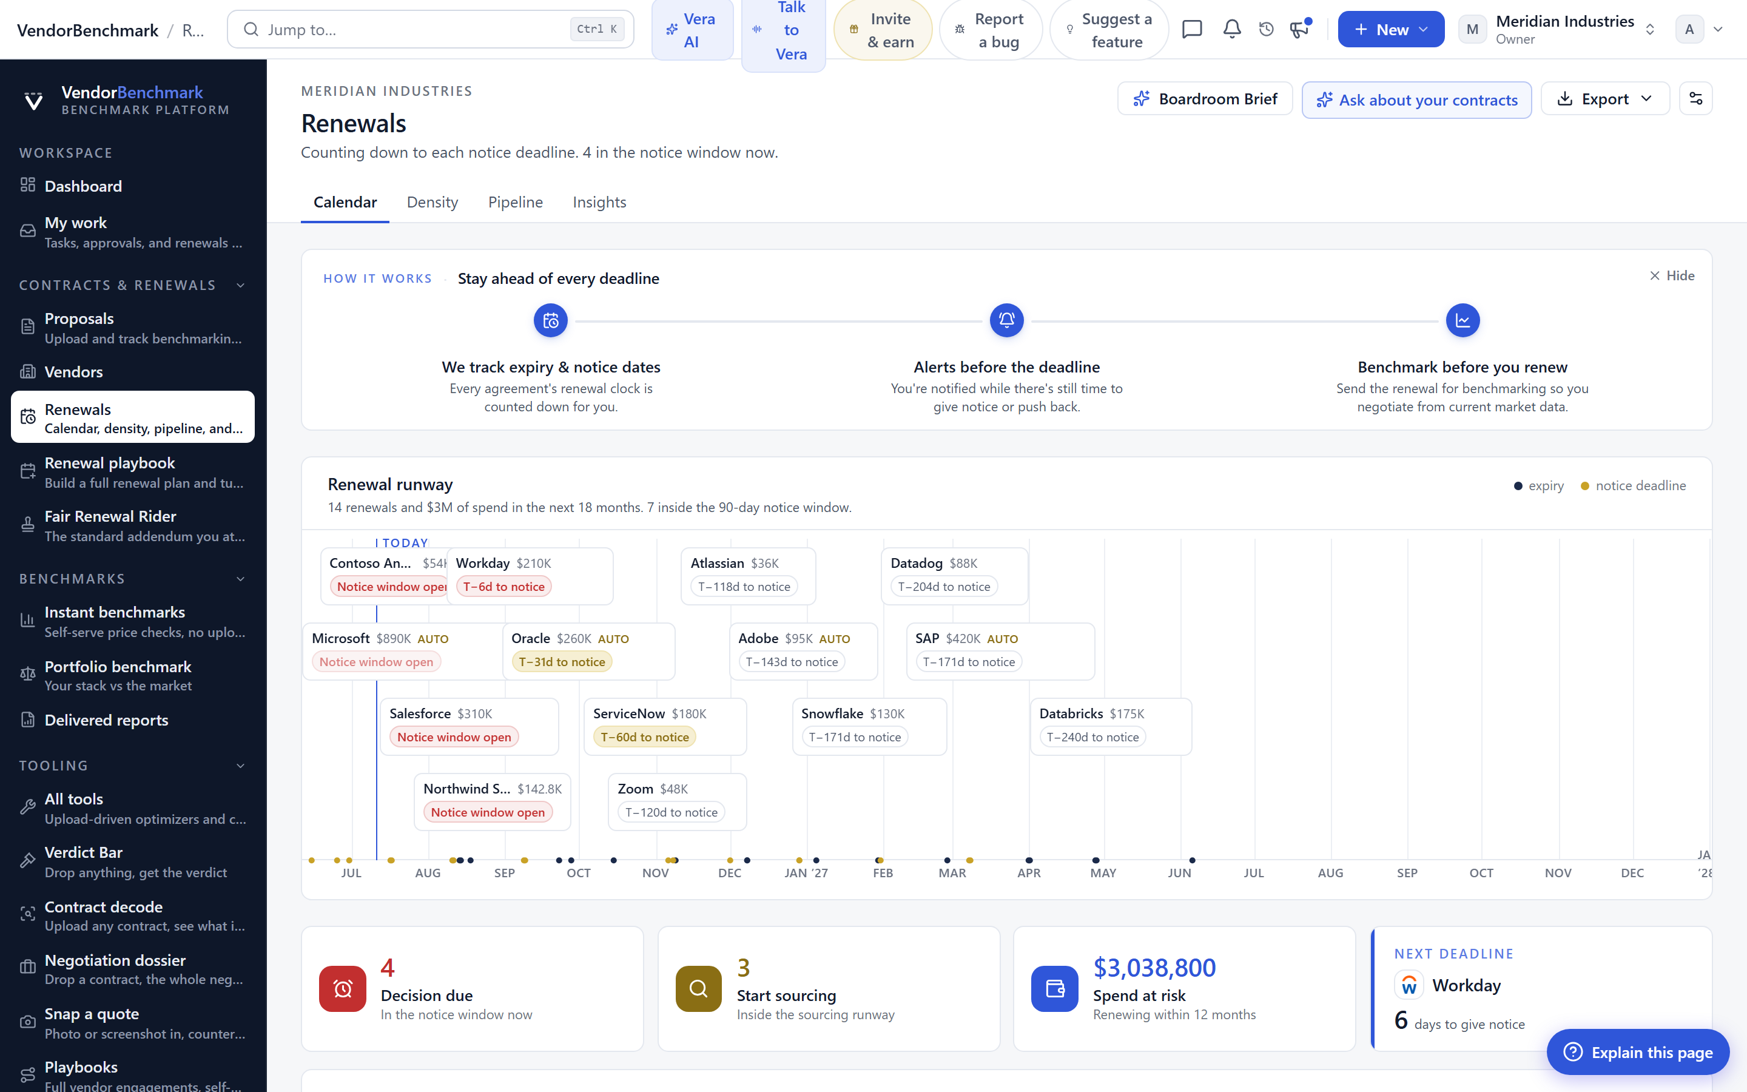The height and width of the screenshot is (1092, 1747).
Task: Click the display settings sliders icon
Action: [x=1696, y=98]
